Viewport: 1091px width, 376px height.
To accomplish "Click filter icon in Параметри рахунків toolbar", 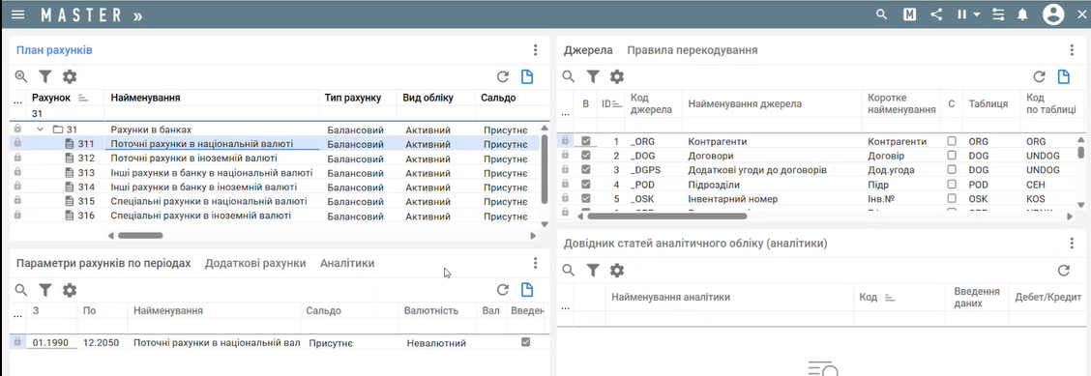I will pyautogui.click(x=45, y=290).
